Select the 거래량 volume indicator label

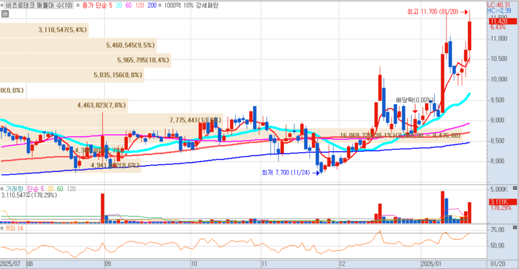(x=15, y=189)
